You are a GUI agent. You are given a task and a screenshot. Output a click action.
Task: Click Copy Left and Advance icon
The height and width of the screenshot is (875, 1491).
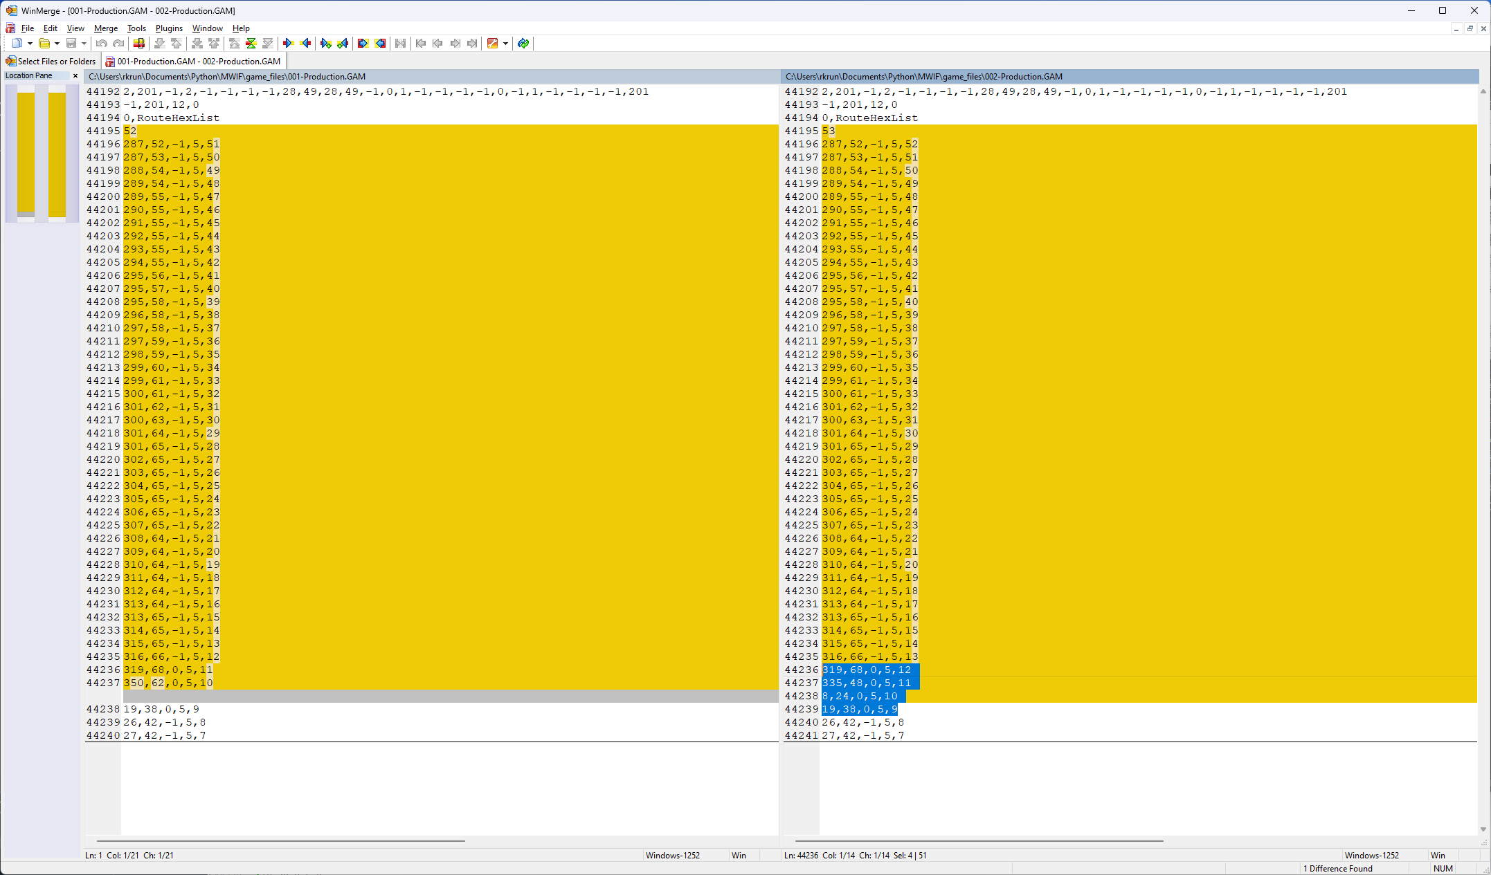[343, 44]
